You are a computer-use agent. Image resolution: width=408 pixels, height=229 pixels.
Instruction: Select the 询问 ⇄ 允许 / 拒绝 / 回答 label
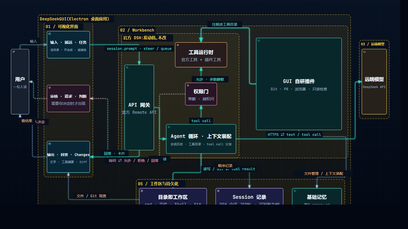134,161
